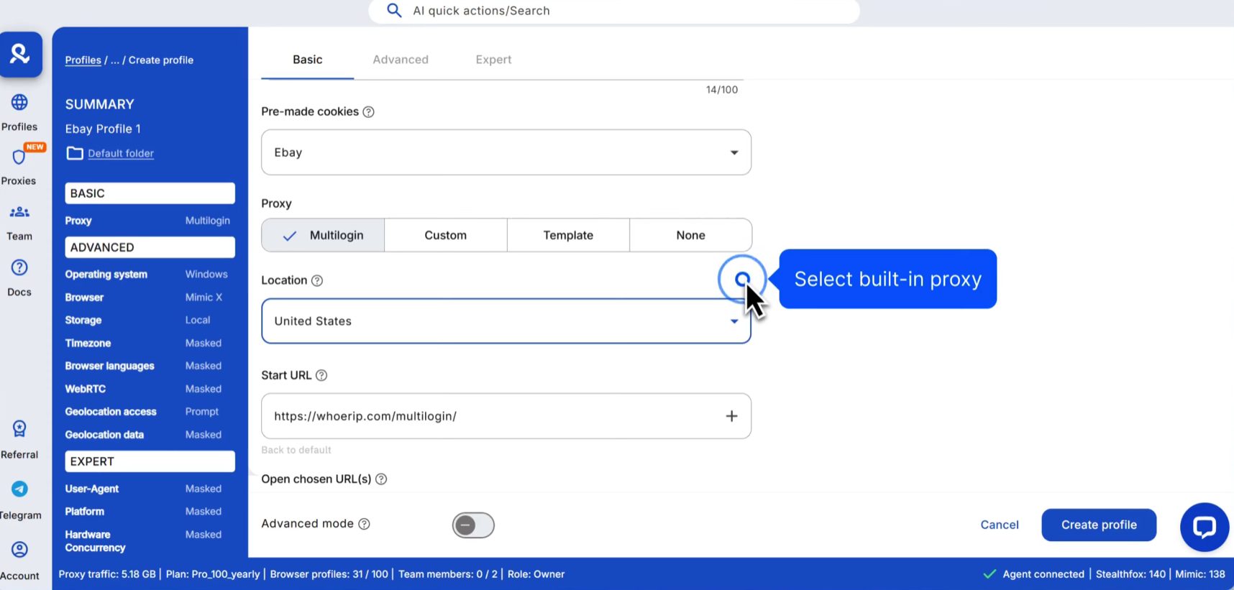Screen dimensions: 1234x590
Task: Open the Team section icon
Action: point(19,213)
